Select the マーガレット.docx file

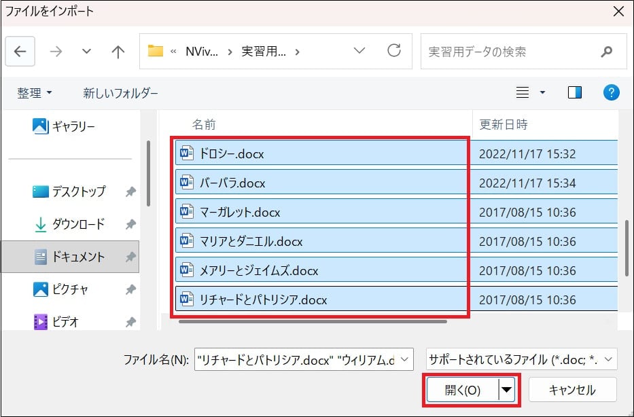[x=240, y=213]
